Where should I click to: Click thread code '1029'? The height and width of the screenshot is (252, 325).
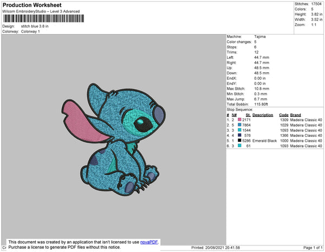pyautogui.click(x=284, y=125)
